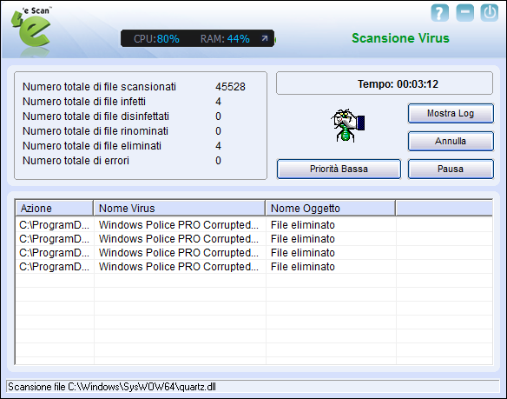The image size is (507, 399).
Task: Click the RAM 44% usage indicator
Action: 225,39
